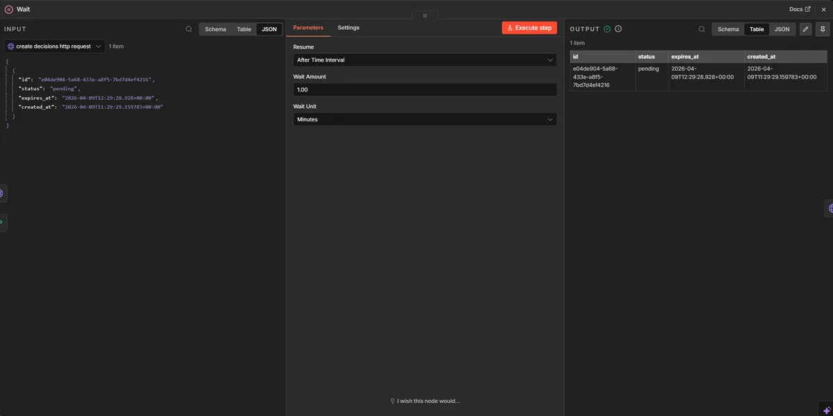Select the Parameters tab

click(308, 27)
